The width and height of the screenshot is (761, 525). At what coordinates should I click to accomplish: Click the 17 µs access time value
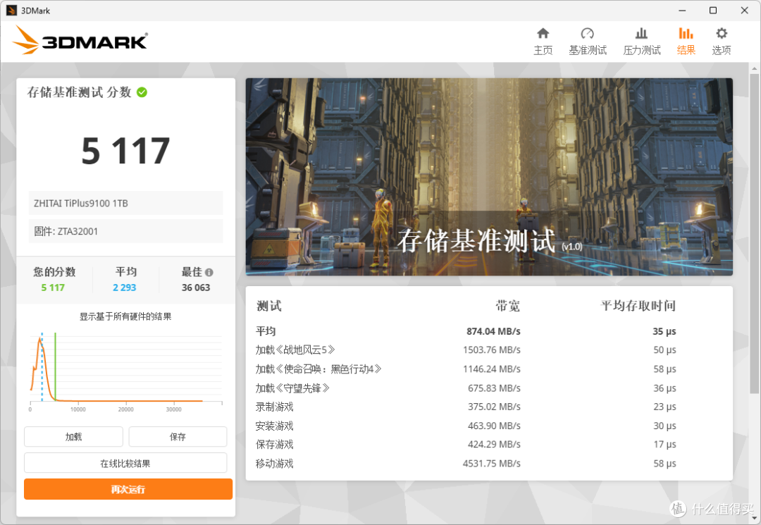(x=664, y=444)
